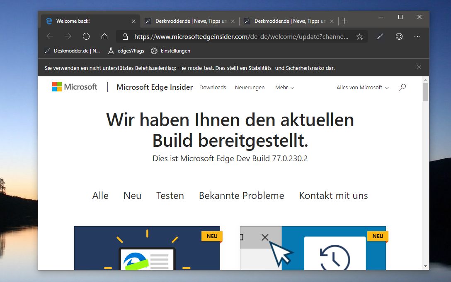Minimize the Edge browser window

[x=381, y=17]
